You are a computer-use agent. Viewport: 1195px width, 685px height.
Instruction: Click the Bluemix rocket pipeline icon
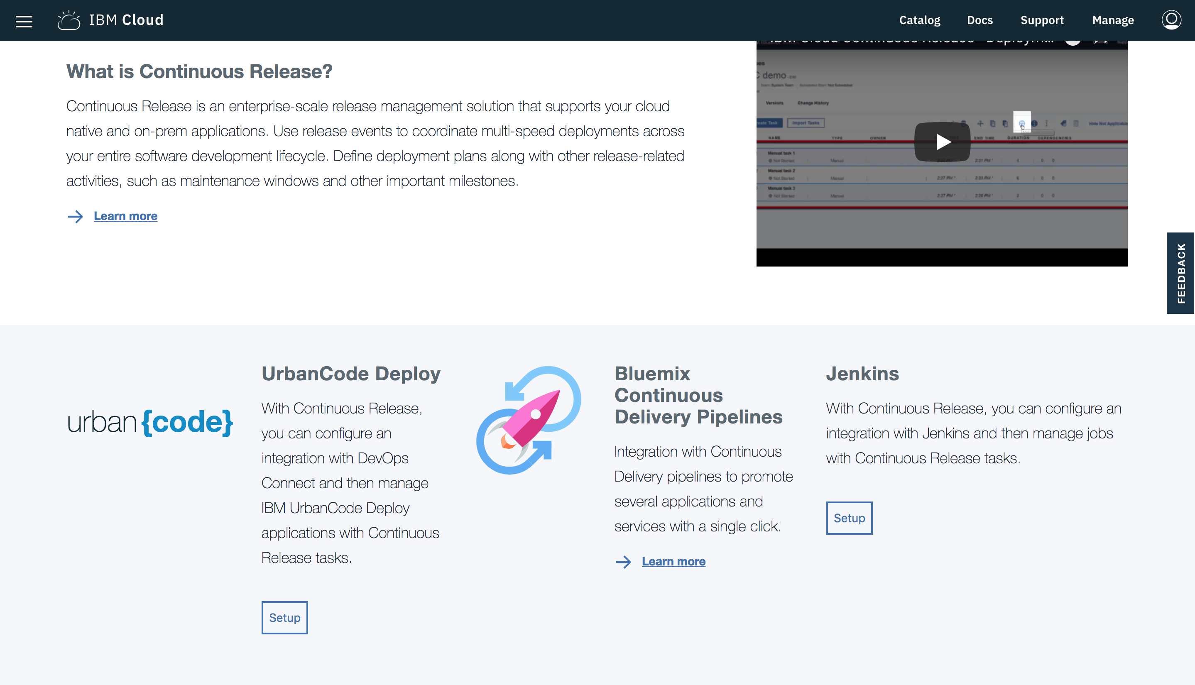pyautogui.click(x=529, y=420)
